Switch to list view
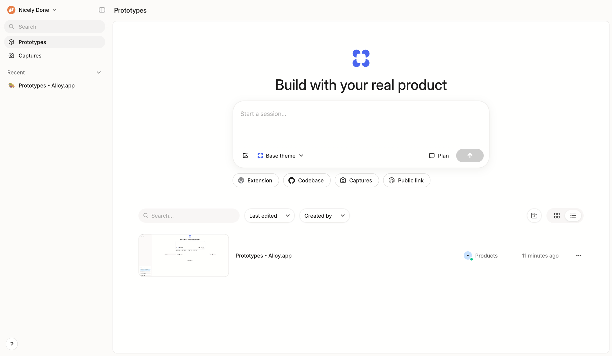This screenshot has height=356, width=612. (x=573, y=216)
